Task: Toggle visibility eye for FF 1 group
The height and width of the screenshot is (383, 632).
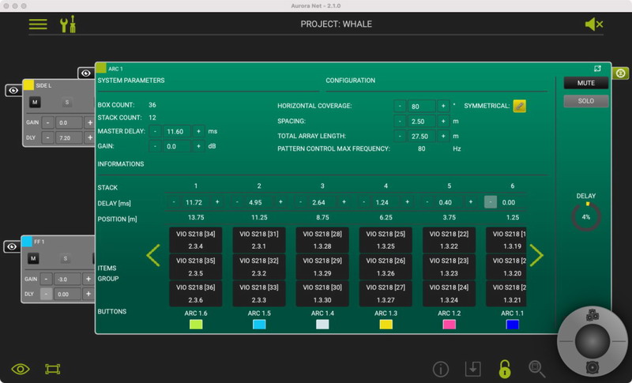Action: (x=13, y=246)
